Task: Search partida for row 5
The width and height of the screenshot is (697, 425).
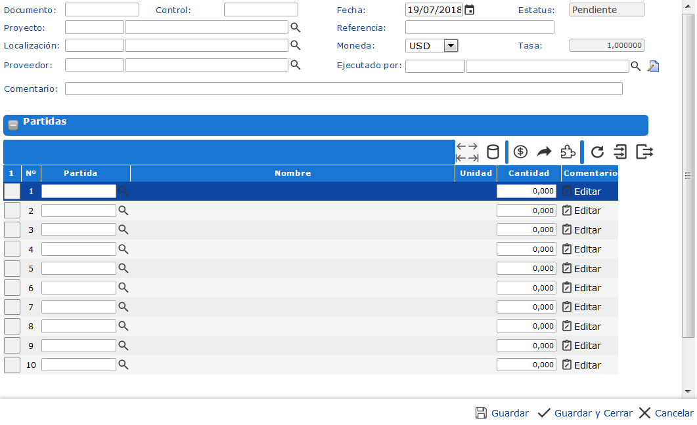Action: [123, 268]
